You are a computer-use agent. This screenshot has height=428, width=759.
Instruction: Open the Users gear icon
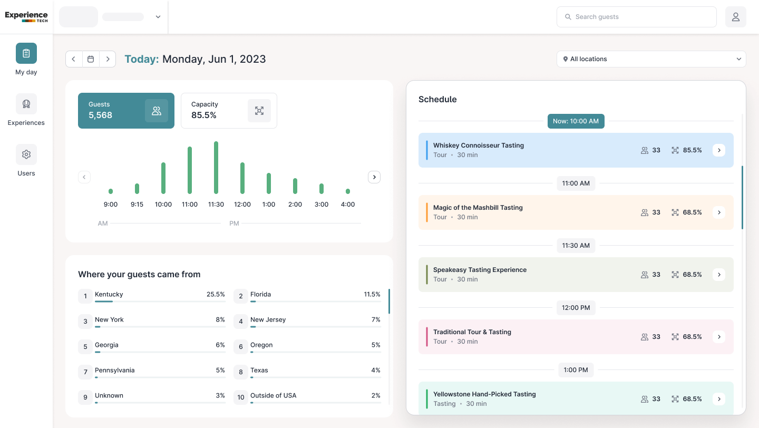(26, 154)
